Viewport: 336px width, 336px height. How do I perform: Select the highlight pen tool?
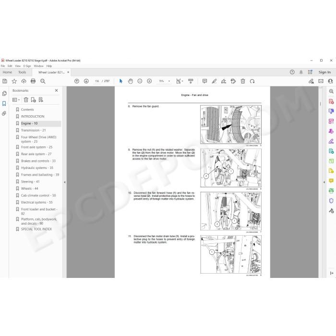pyautogui.click(x=214, y=81)
